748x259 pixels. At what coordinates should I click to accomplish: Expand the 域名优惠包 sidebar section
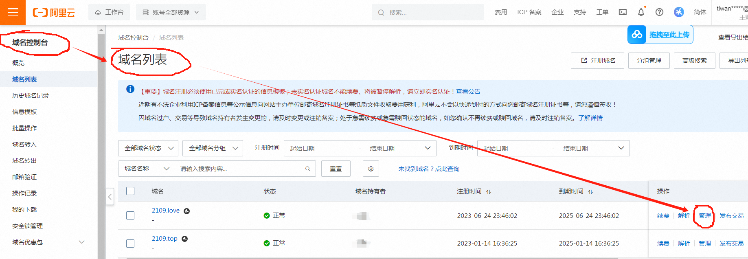tap(81, 242)
